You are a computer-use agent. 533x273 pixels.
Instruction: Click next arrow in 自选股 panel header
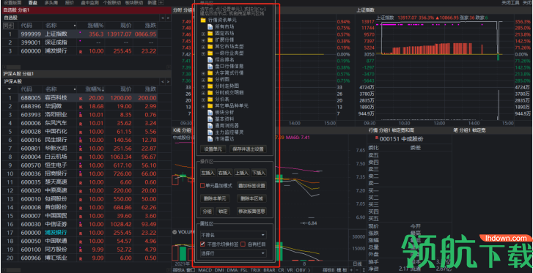click(x=168, y=18)
